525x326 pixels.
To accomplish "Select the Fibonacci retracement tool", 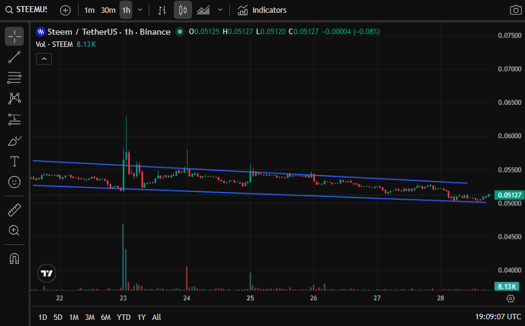I will point(15,78).
